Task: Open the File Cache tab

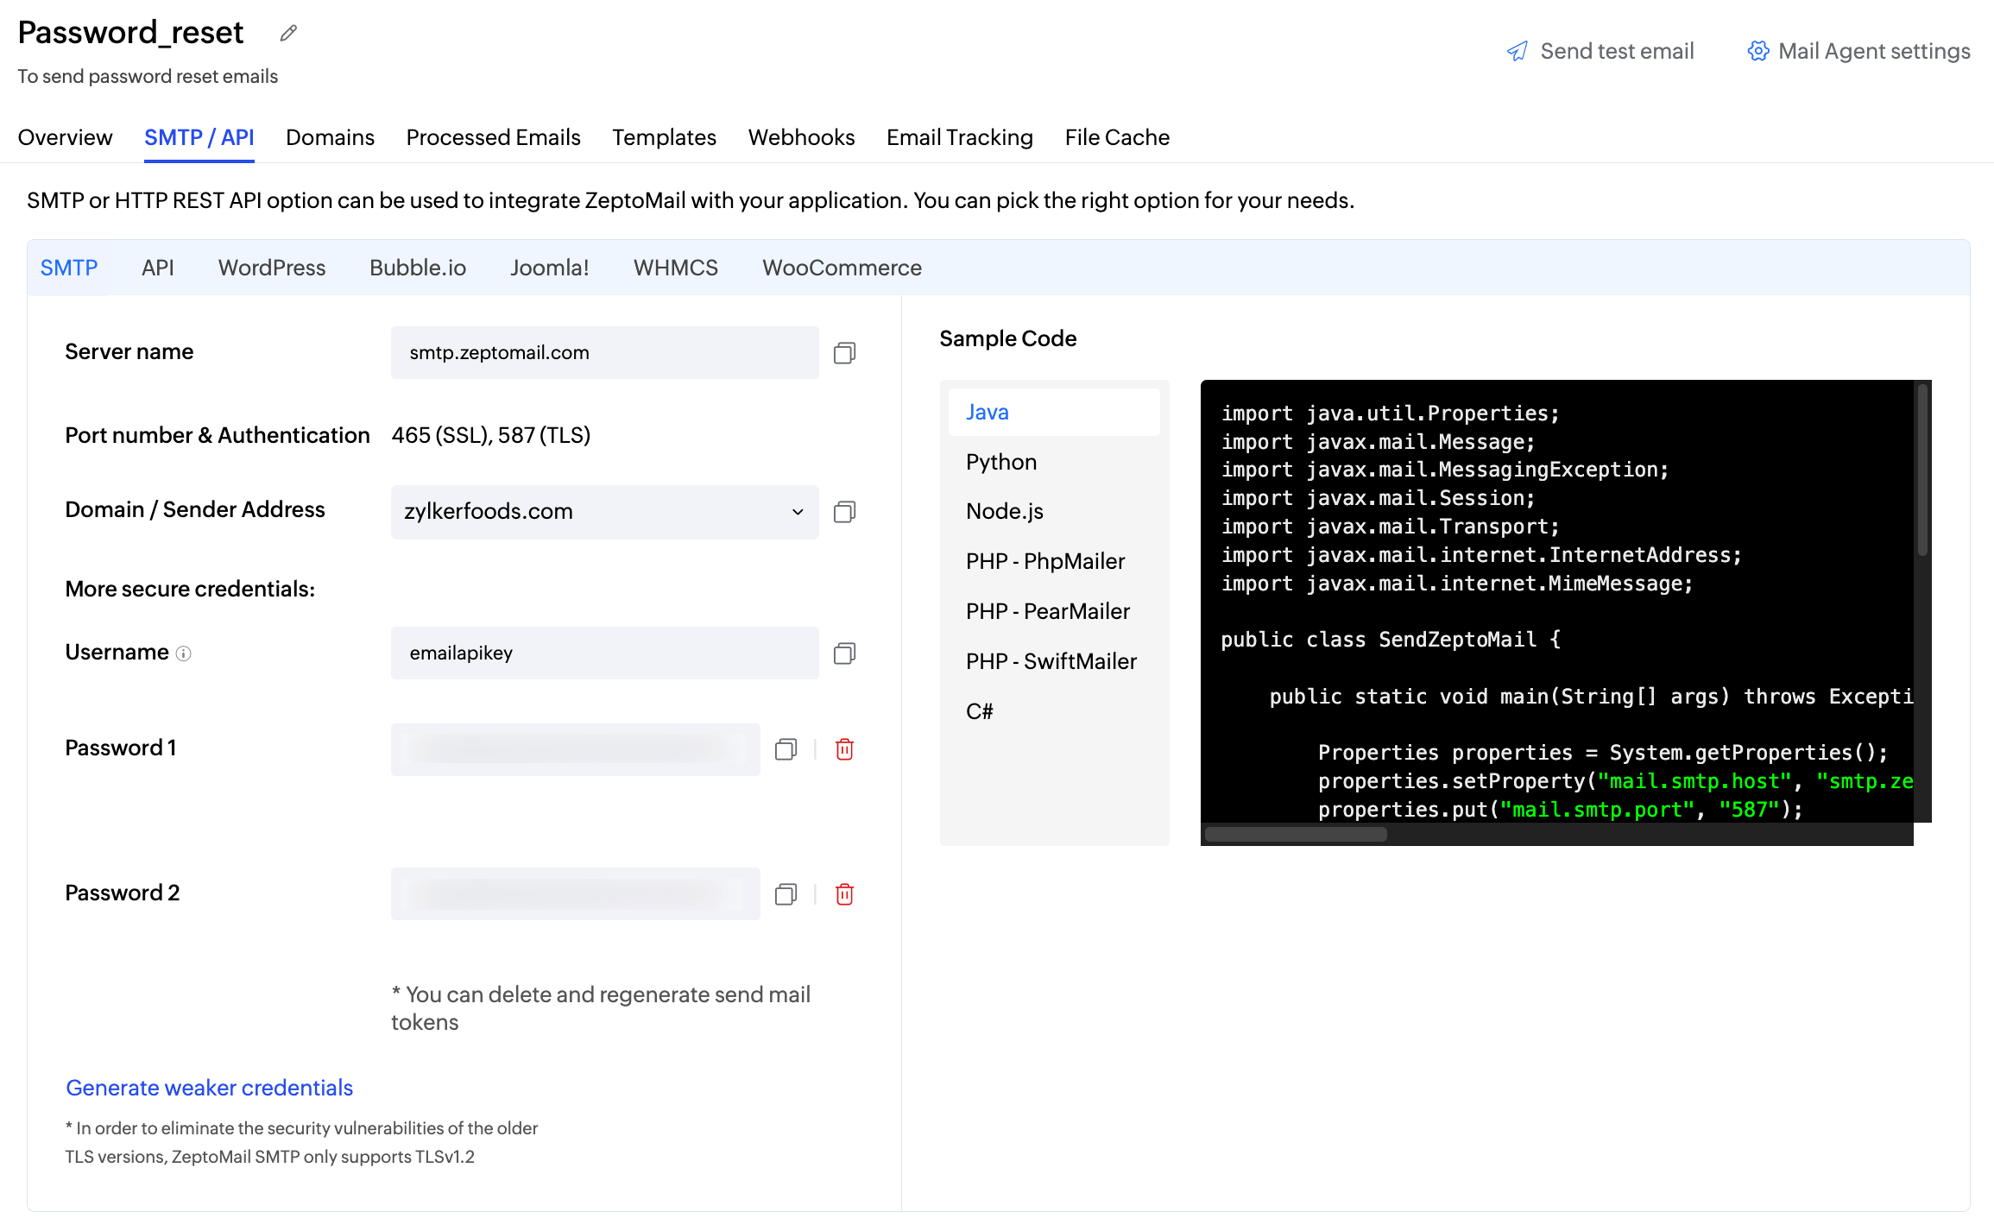Action: click(x=1117, y=137)
